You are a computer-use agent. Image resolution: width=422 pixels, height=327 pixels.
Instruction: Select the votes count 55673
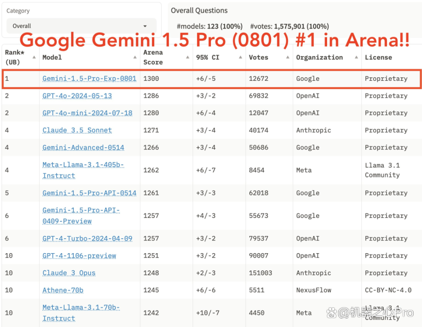[x=258, y=215]
